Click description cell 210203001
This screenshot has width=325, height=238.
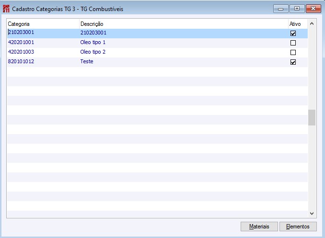click(x=184, y=34)
